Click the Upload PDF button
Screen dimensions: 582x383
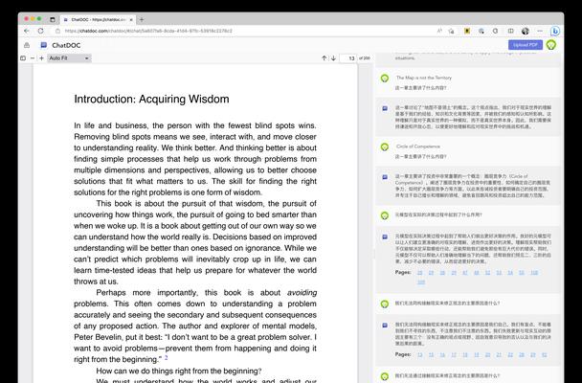pyautogui.click(x=526, y=45)
